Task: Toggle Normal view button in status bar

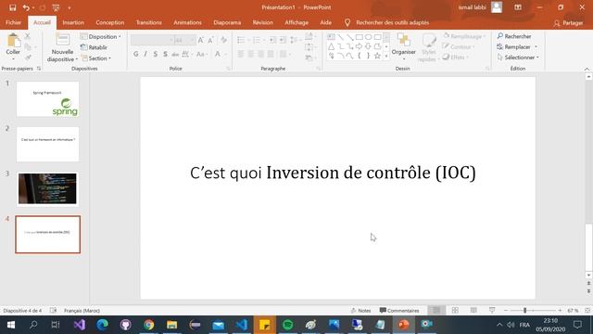Action: point(436,310)
